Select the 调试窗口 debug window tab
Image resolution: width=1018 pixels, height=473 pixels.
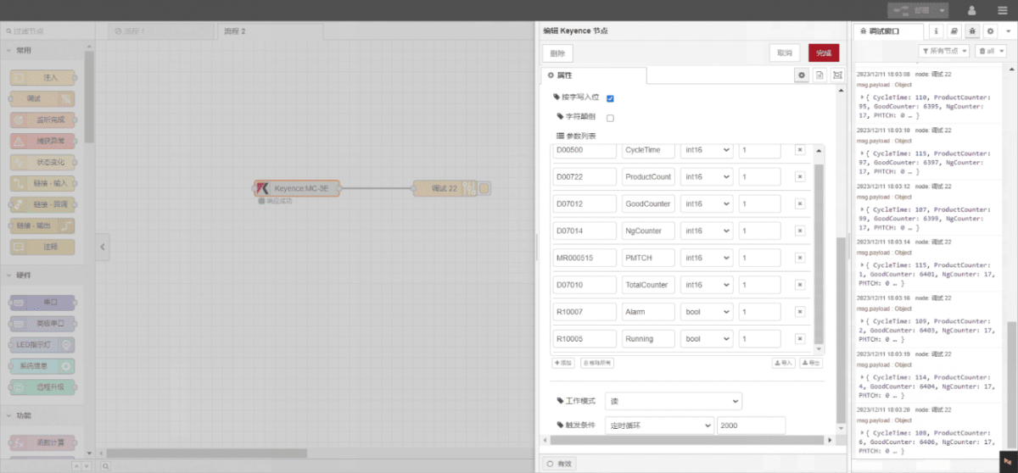coord(889,31)
